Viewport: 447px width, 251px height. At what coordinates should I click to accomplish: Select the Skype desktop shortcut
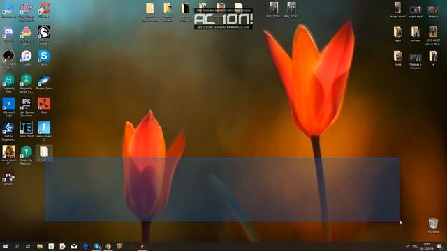(43, 58)
